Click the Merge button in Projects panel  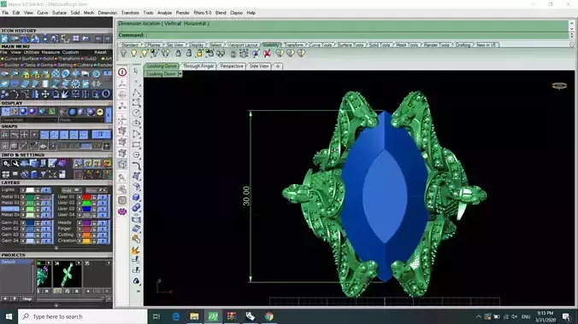pyautogui.click(x=27, y=299)
